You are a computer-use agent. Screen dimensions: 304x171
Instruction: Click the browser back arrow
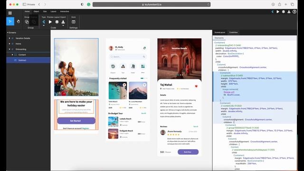(39, 4)
